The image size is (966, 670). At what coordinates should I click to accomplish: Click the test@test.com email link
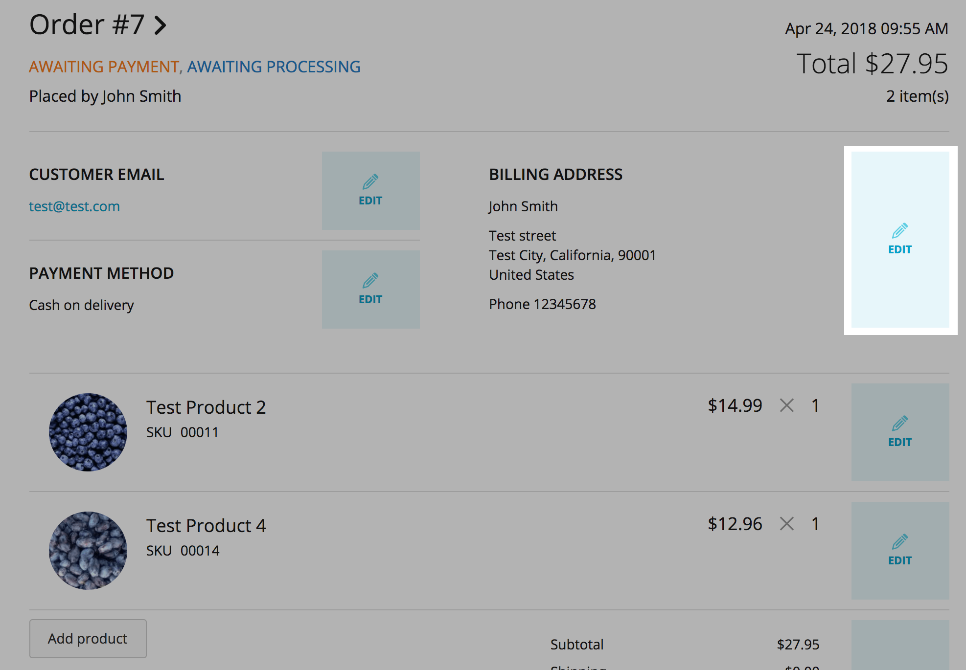pyautogui.click(x=74, y=206)
